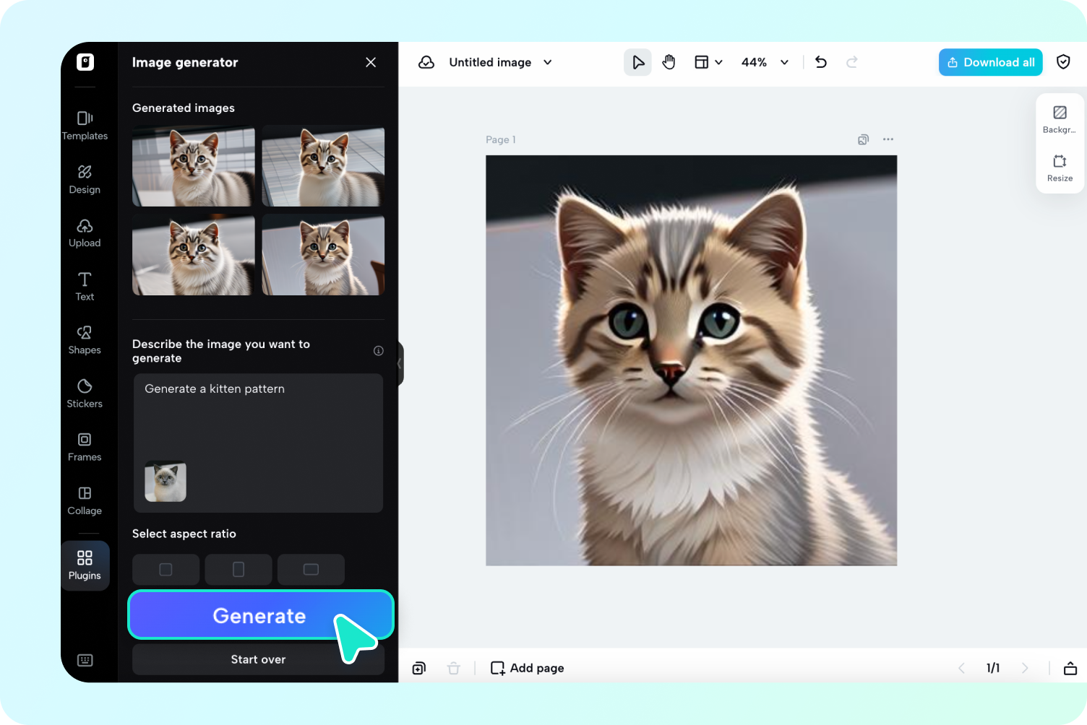Screen dimensions: 1087x725
Task: Click the cloud save status icon
Action: click(x=426, y=62)
